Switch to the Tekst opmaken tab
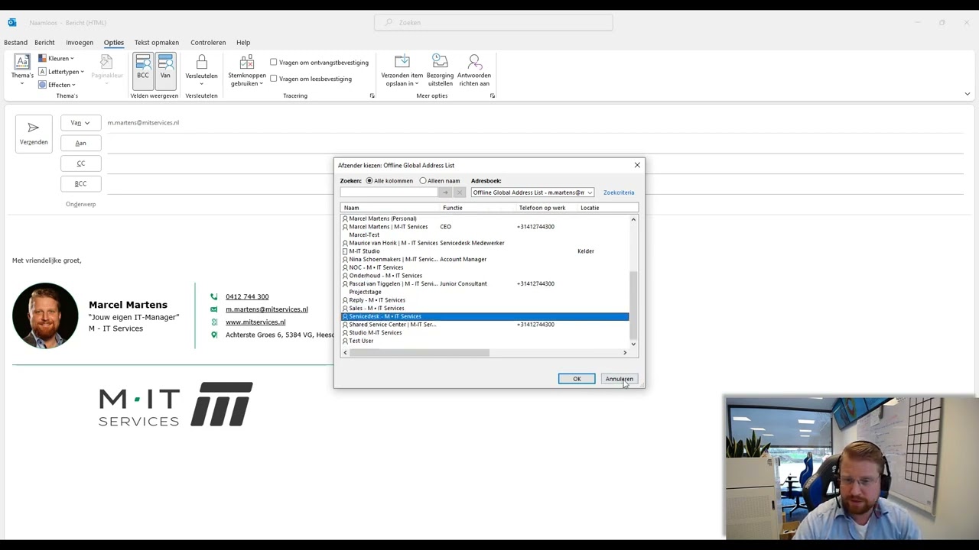This screenshot has height=550, width=979. pos(157,43)
